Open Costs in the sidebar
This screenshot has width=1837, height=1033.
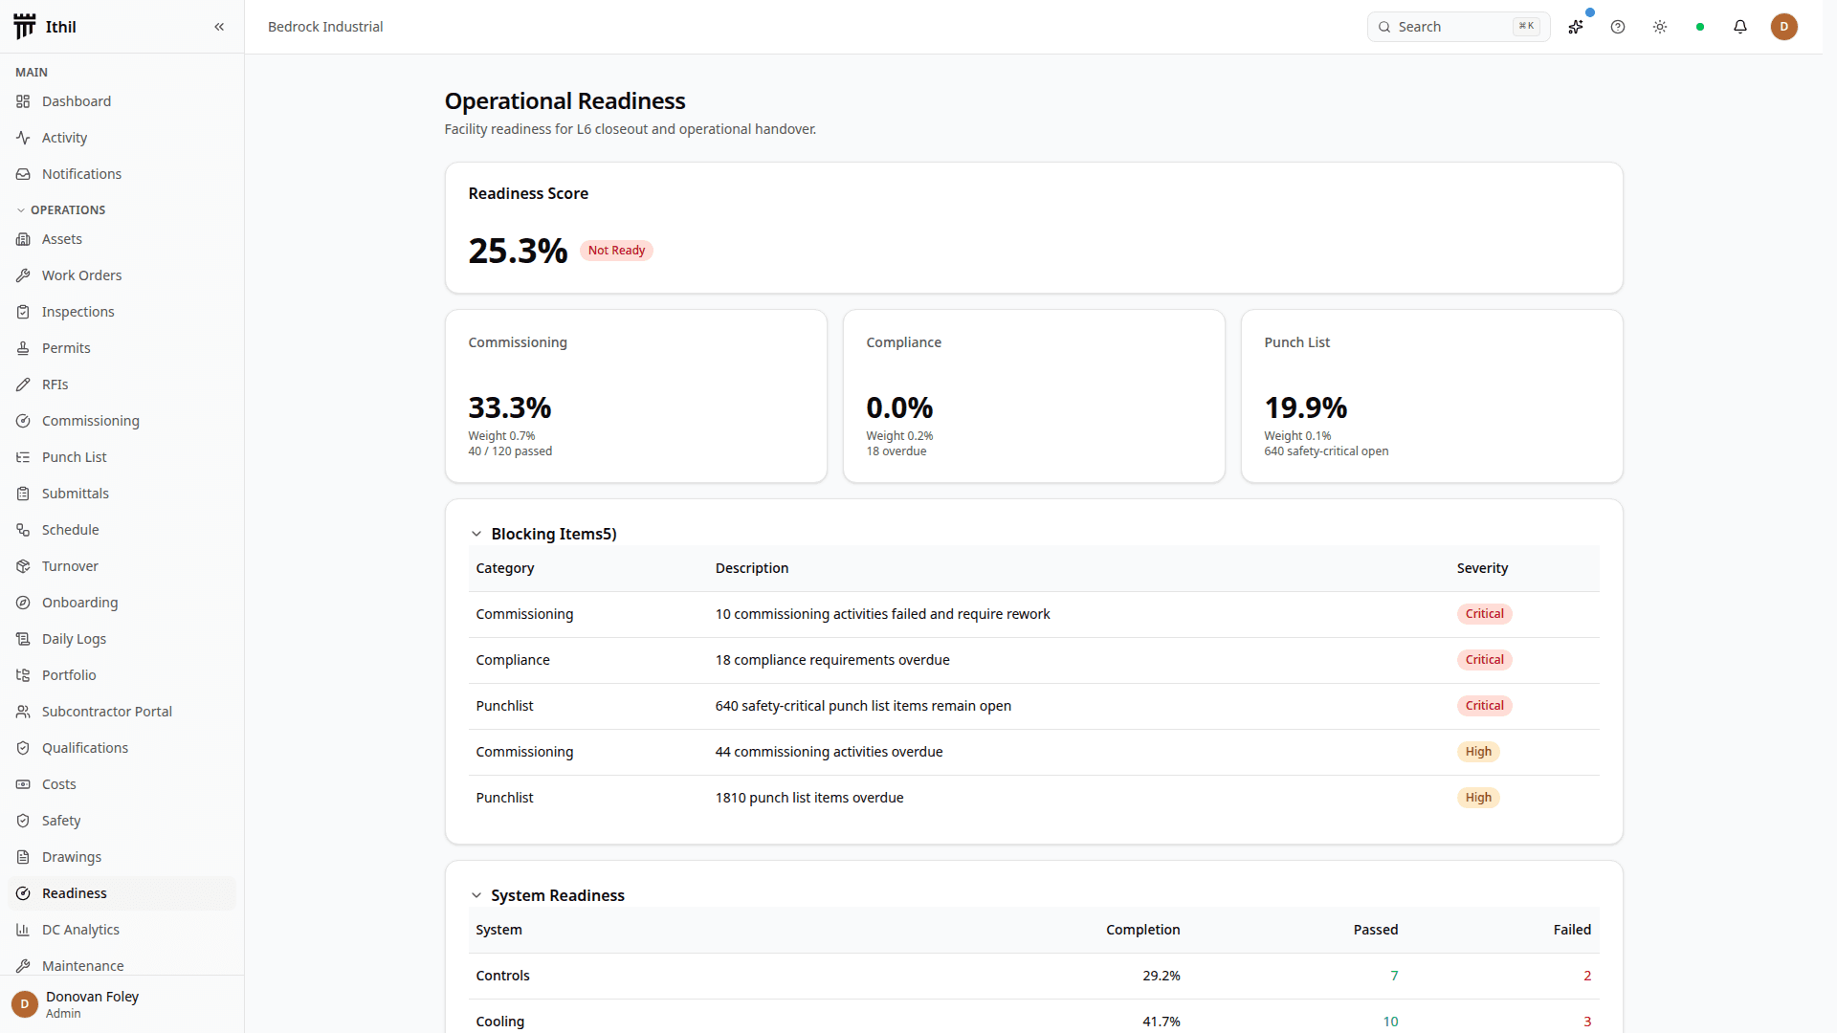[x=122, y=784]
